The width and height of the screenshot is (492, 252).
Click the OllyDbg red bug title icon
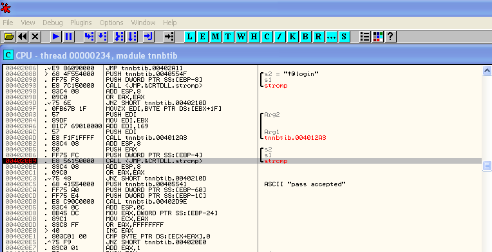click(x=6, y=8)
